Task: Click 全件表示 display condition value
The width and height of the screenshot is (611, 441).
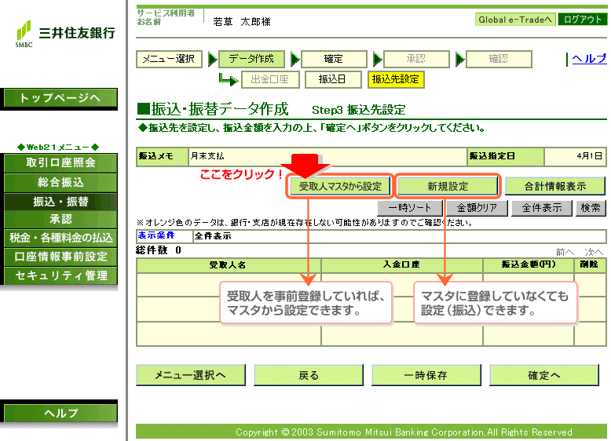Action: (213, 236)
